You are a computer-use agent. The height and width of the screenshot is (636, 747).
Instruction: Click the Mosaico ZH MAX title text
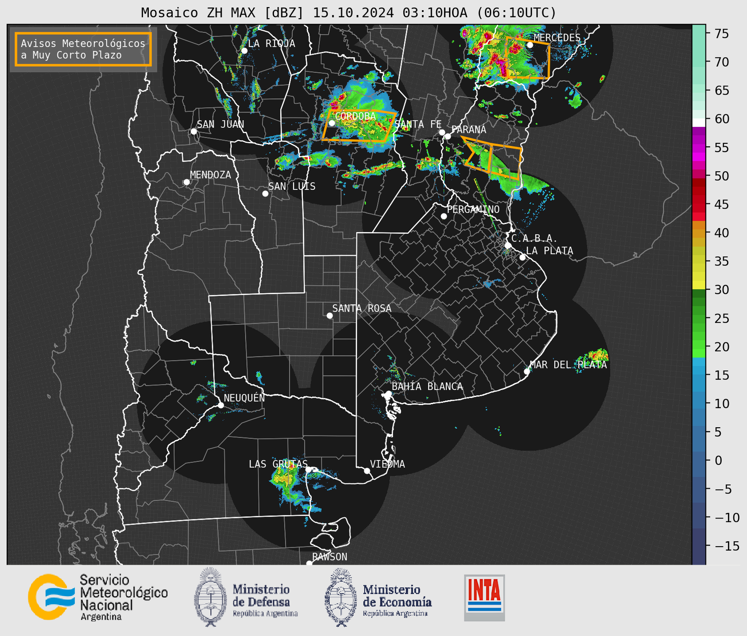(348, 13)
